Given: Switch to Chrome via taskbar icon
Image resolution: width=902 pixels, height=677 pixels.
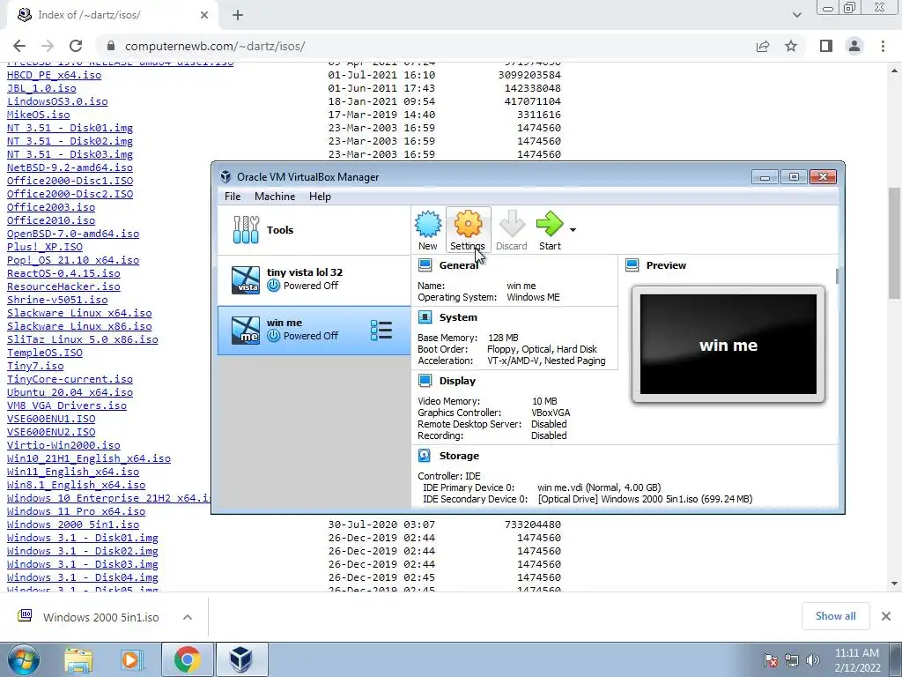Looking at the screenshot, I should 187,659.
